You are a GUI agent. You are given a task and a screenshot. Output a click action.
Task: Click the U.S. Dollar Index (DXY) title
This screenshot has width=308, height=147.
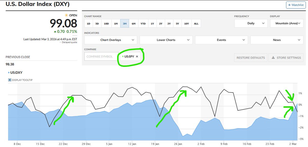(x=37, y=4)
